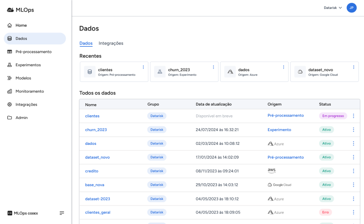Click the JP user avatar
The image size is (364, 224).
[351, 8]
